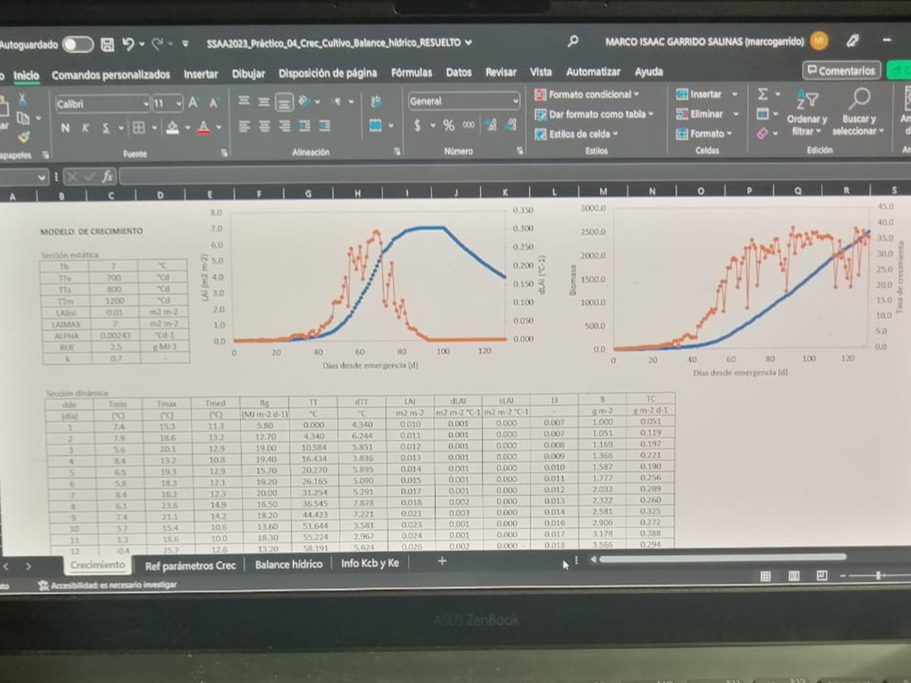Click the Undo arrow icon

128,44
